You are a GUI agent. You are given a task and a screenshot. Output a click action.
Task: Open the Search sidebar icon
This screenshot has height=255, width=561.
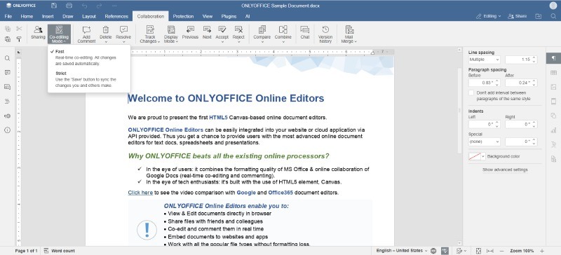(7, 58)
